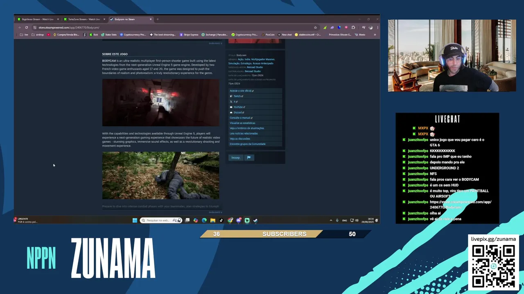Open the game's X profile link
Image resolution: width=524 pixels, height=294 pixels.
tap(255, 101)
